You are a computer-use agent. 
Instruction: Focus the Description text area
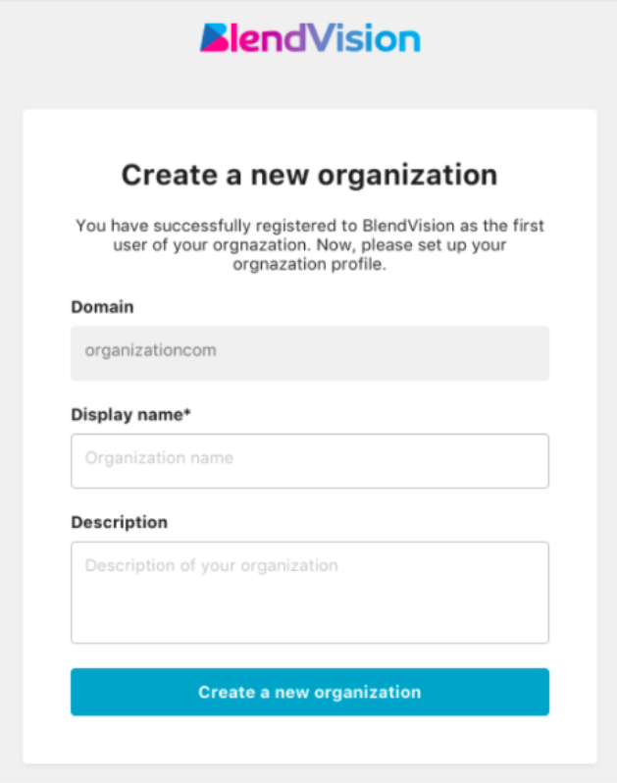(309, 592)
